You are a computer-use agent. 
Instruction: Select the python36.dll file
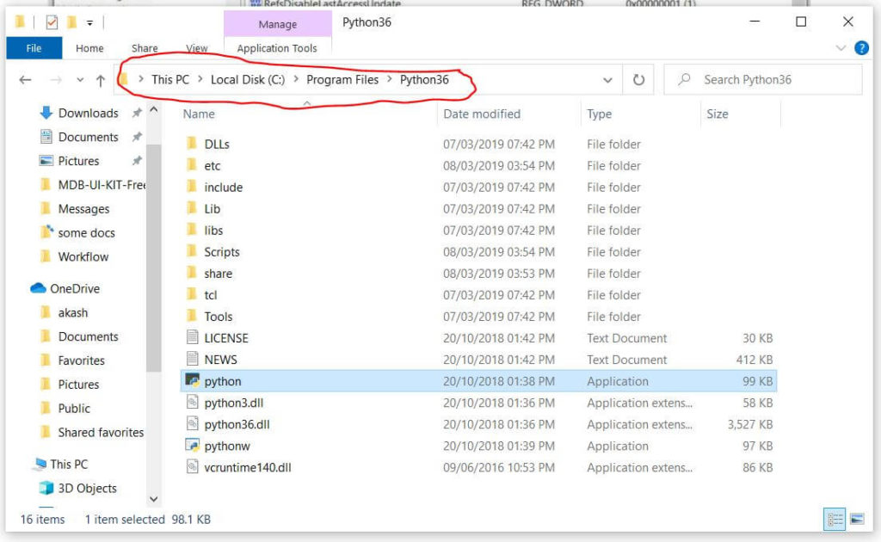tap(237, 424)
